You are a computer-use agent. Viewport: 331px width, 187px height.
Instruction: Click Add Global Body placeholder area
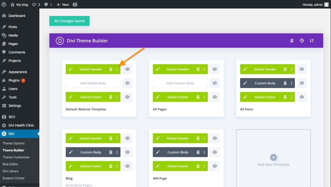(x=93, y=83)
